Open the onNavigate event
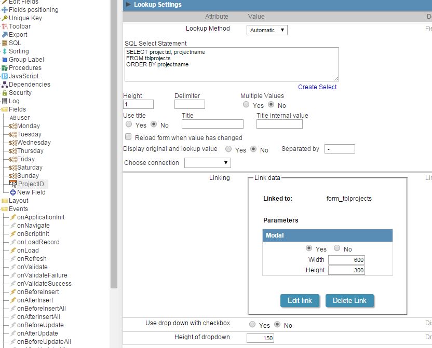Image resolution: width=432 pixels, height=348 pixels. [33, 226]
